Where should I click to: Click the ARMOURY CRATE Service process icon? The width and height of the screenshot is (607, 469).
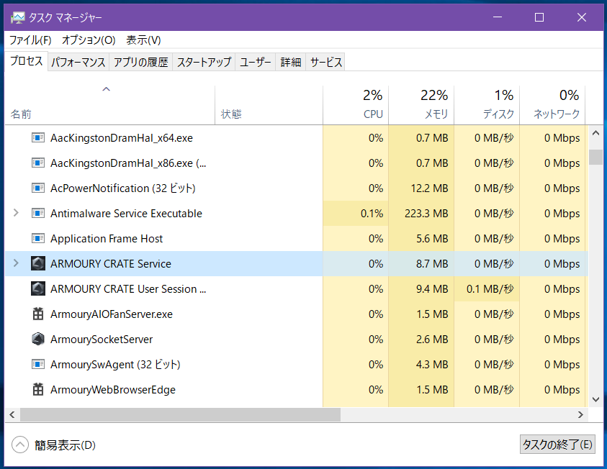pyautogui.click(x=38, y=264)
